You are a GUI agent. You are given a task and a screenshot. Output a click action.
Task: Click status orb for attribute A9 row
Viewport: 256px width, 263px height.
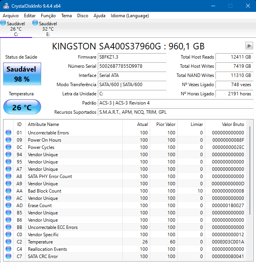pos(8,183)
